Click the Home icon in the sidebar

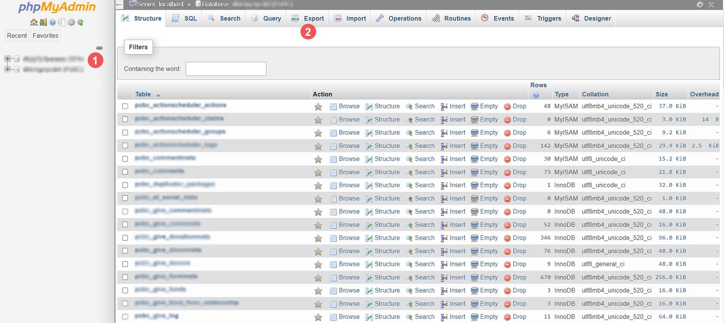(34, 22)
